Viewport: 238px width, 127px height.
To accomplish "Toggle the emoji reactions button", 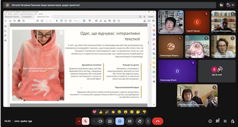I will click(x=119, y=121).
